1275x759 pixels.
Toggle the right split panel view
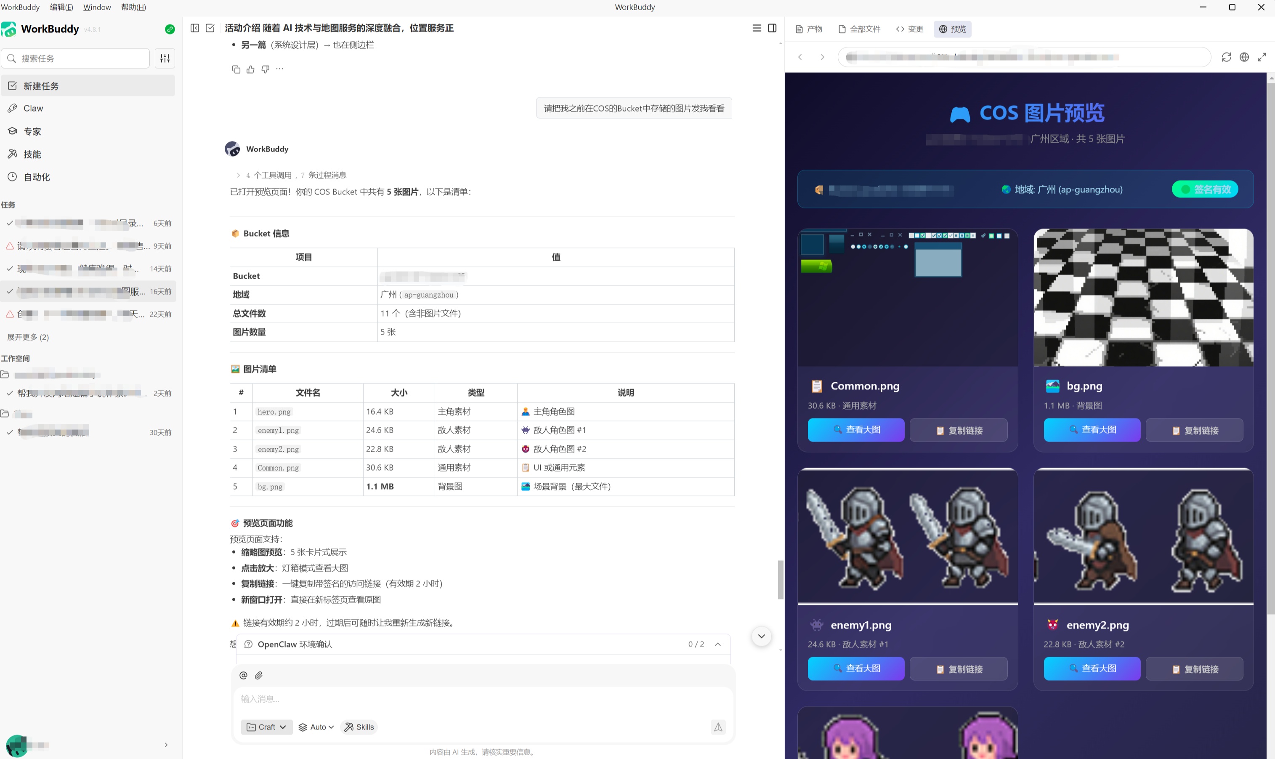772,28
